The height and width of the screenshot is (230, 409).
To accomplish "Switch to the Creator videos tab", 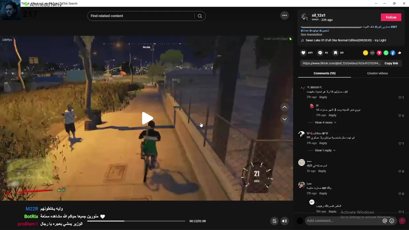I will (377, 73).
